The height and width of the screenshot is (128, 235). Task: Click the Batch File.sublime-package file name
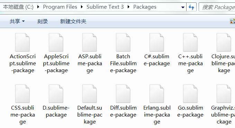pyautogui.click(x=123, y=63)
